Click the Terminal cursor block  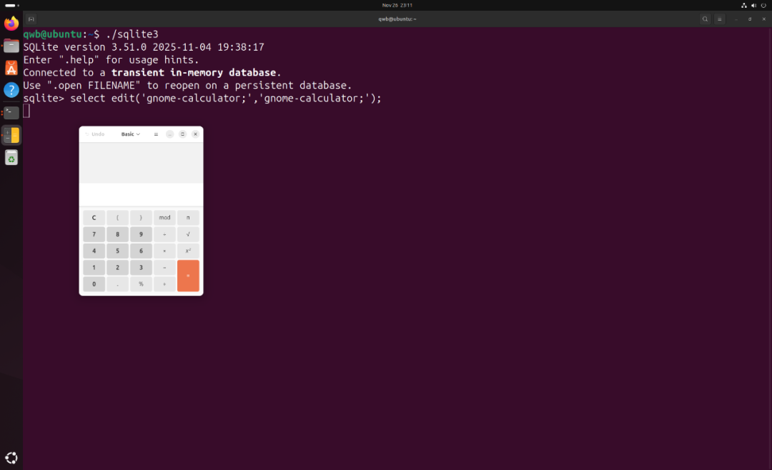(x=26, y=111)
